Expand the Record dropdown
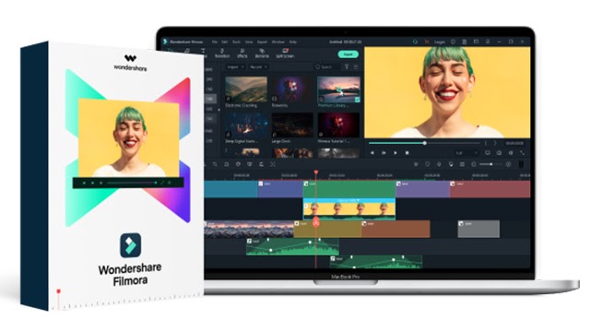Screen dimensions: 590x332 (x=258, y=67)
